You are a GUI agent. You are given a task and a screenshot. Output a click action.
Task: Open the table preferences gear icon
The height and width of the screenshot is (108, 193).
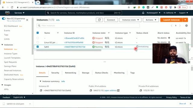[x=186, y=25]
